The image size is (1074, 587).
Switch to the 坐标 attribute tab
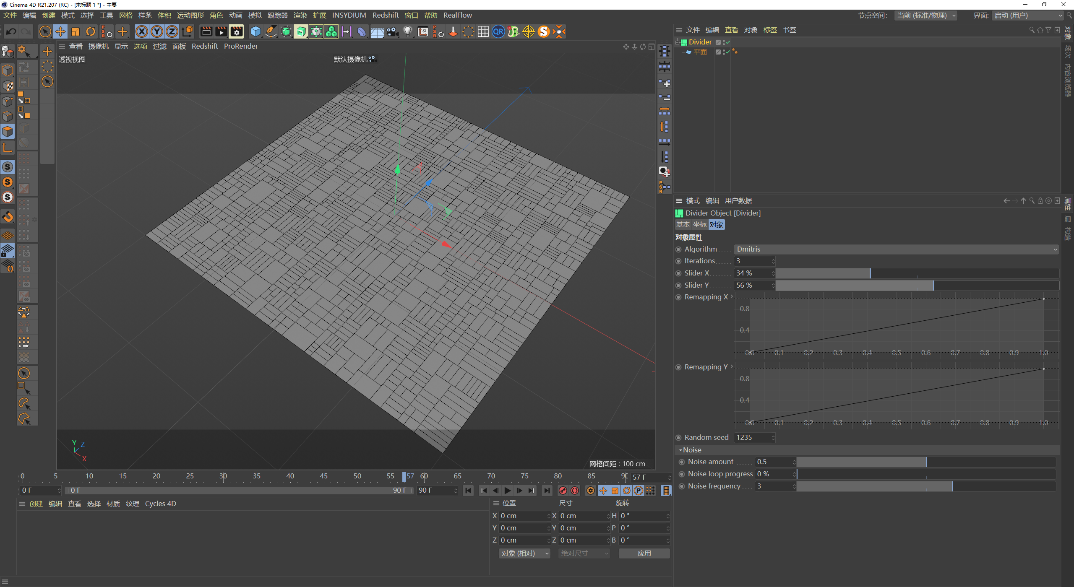click(699, 224)
